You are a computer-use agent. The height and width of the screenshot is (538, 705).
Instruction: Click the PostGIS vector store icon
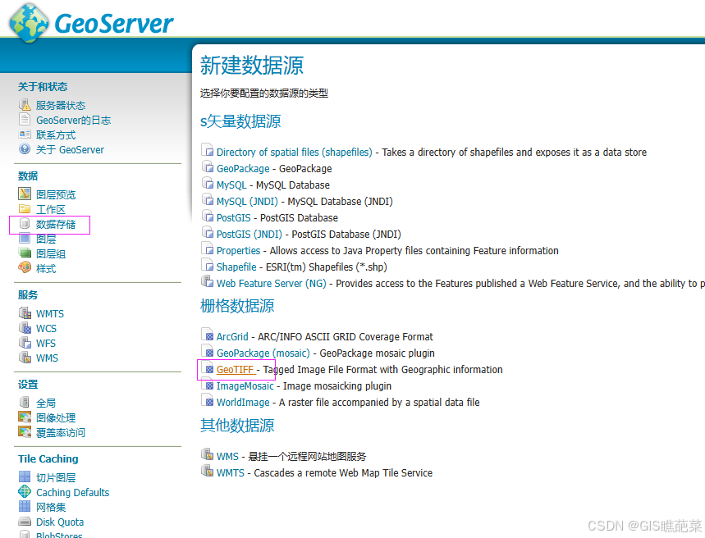point(208,217)
